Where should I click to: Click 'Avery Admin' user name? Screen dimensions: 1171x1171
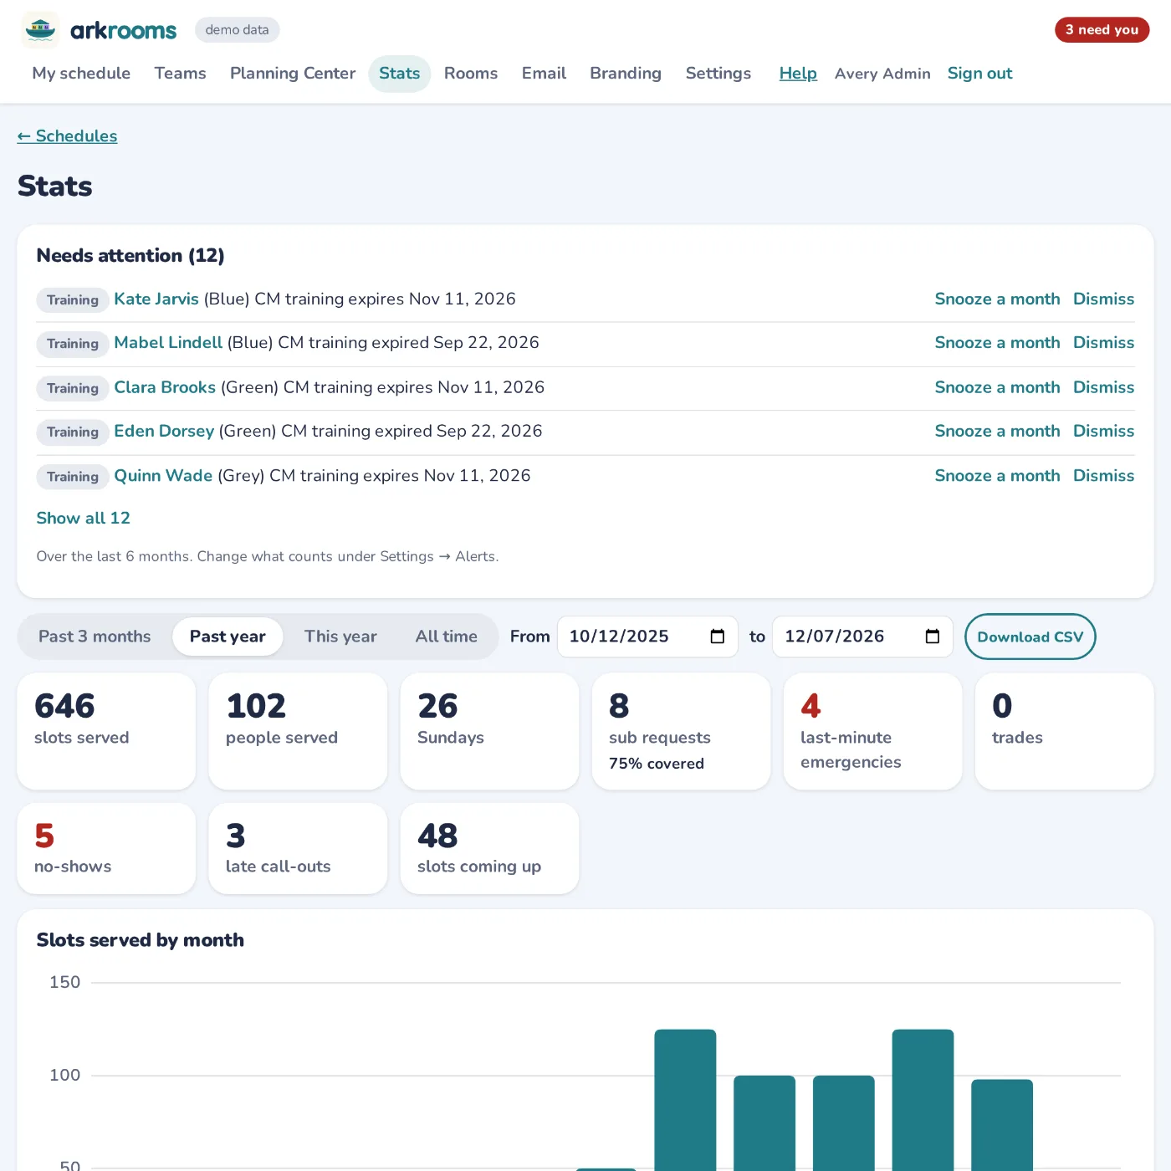tap(882, 74)
